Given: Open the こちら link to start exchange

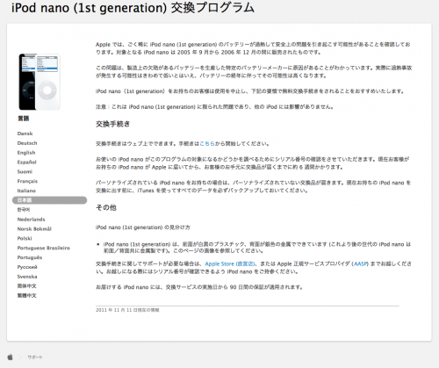Looking at the screenshot, I should (207, 144).
